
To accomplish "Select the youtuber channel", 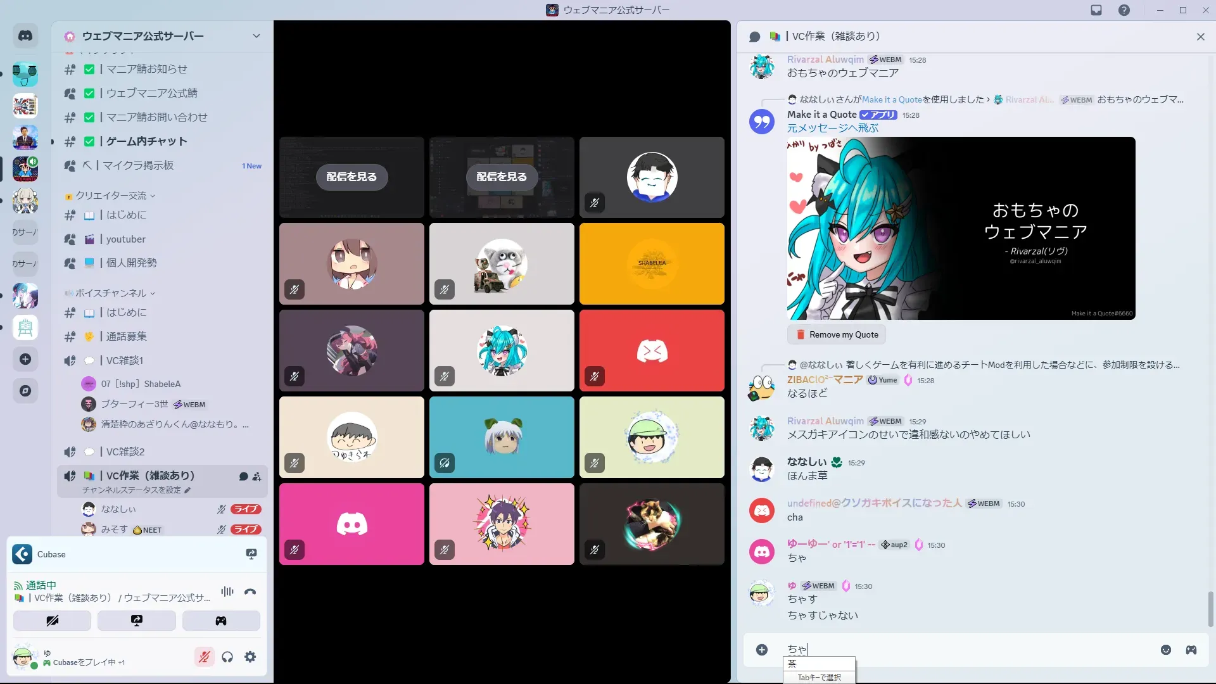I will pos(125,239).
